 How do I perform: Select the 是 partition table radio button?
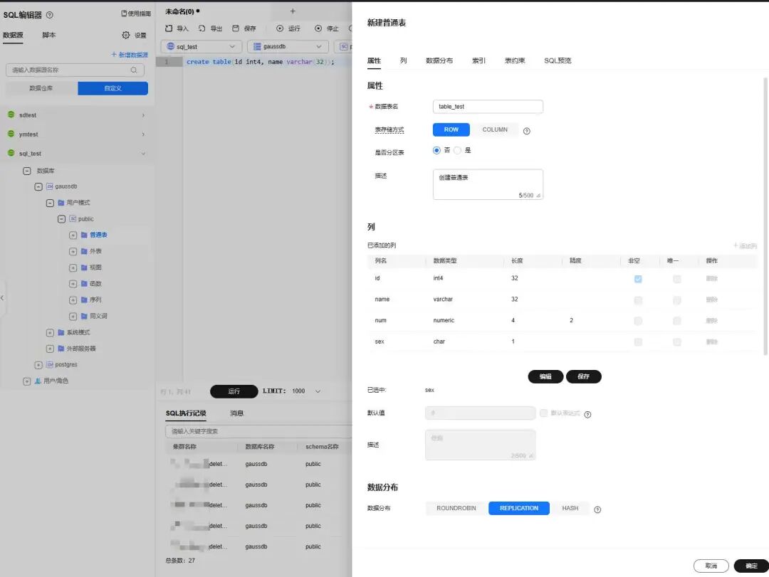pyautogui.click(x=458, y=151)
